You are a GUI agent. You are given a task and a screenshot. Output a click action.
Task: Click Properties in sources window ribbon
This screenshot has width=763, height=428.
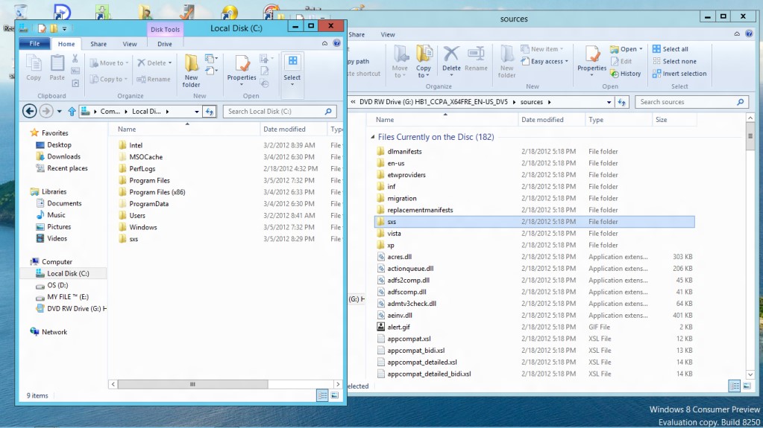click(x=591, y=60)
